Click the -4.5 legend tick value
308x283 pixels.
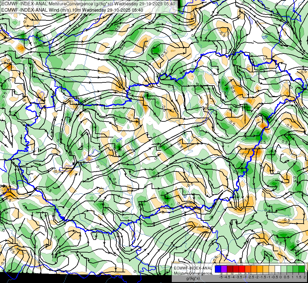pyautogui.click(x=227, y=277)
